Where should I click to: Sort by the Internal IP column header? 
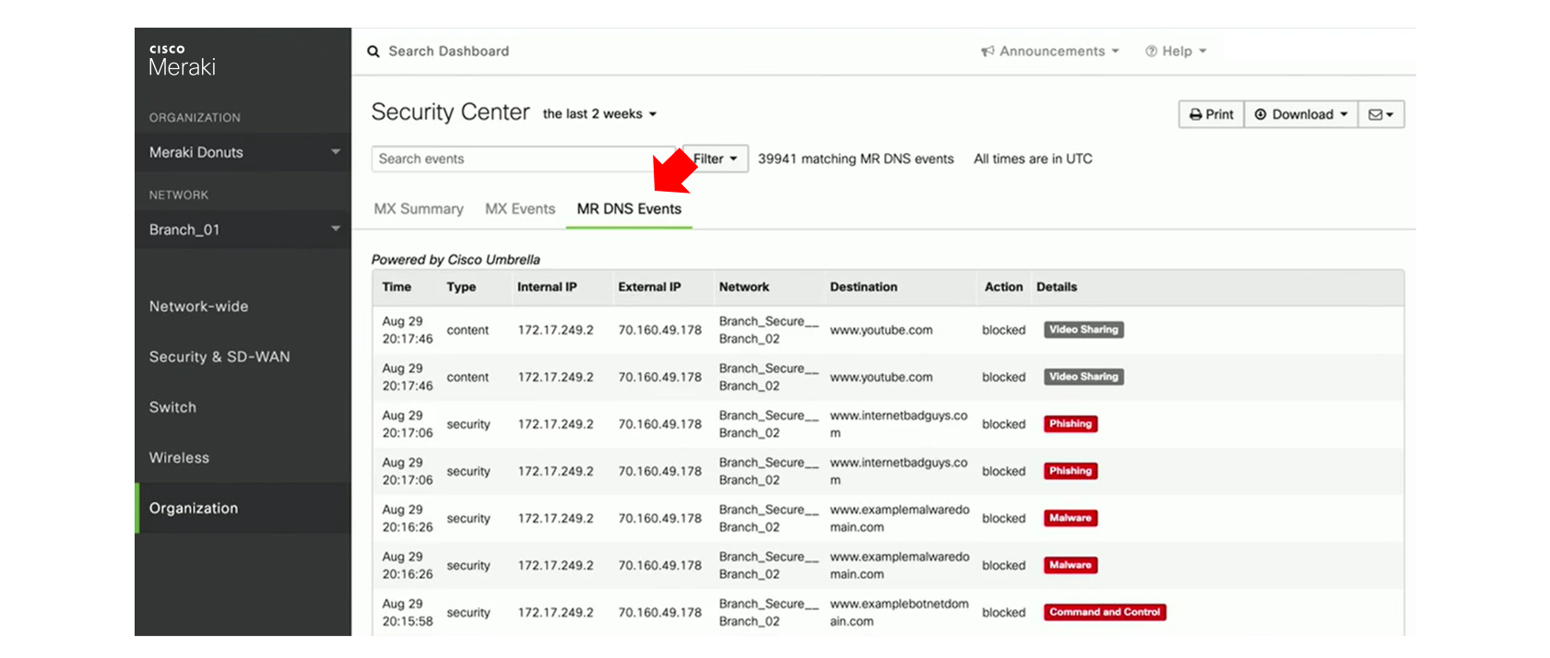pyautogui.click(x=547, y=288)
